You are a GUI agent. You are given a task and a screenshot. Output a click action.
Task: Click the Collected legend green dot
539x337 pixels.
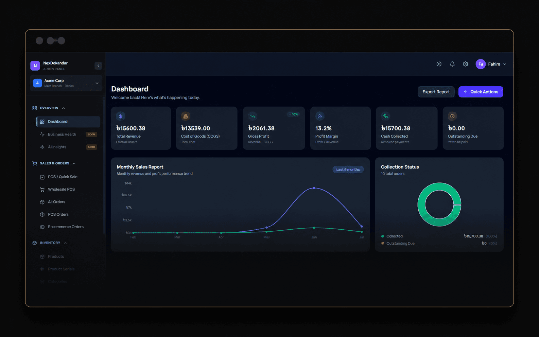tap(383, 236)
